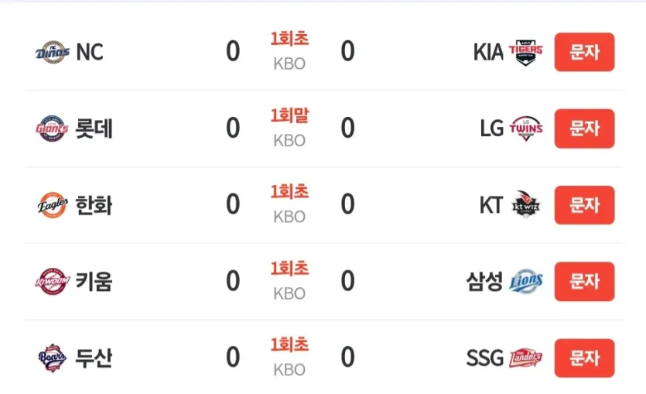Click the KT Wiz team logo

(x=526, y=205)
